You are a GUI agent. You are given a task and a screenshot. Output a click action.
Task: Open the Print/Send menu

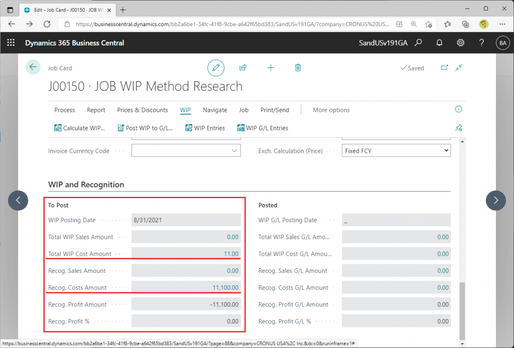275,110
